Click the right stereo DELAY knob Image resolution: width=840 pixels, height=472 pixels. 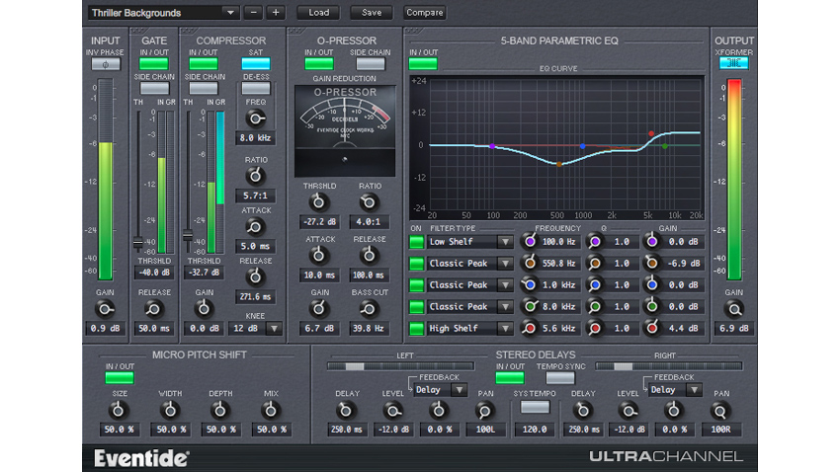(x=582, y=411)
